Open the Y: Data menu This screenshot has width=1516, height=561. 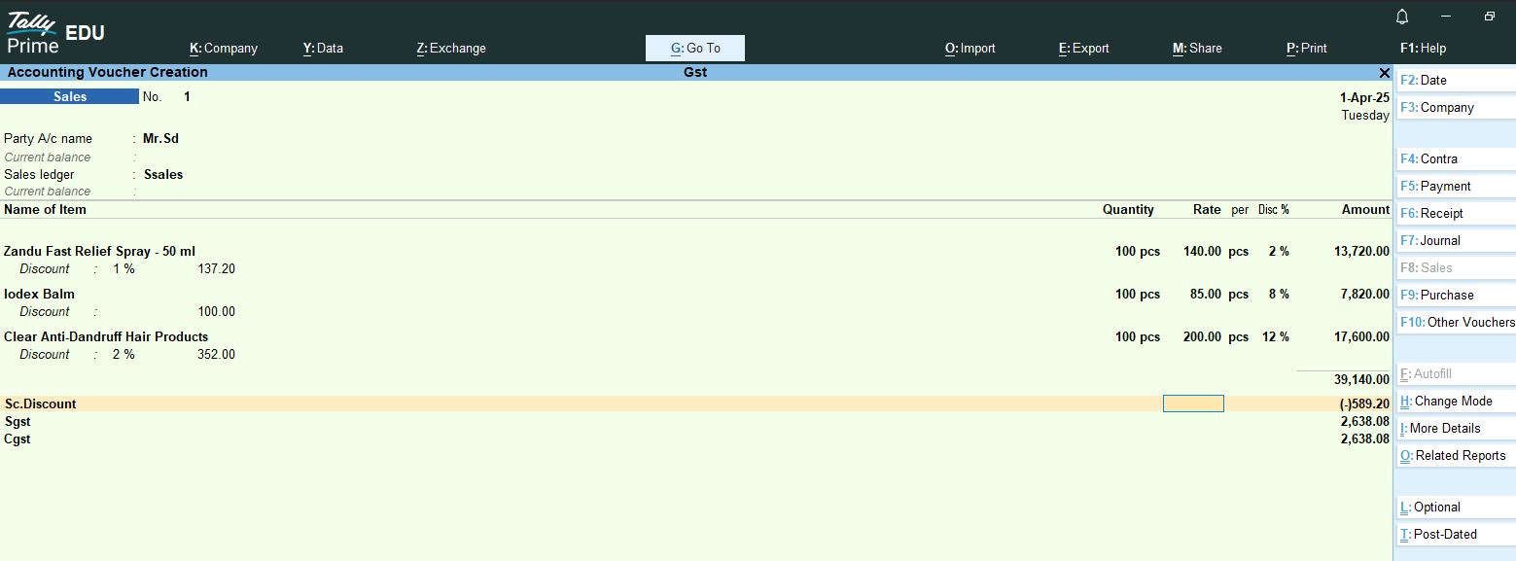pos(323,48)
